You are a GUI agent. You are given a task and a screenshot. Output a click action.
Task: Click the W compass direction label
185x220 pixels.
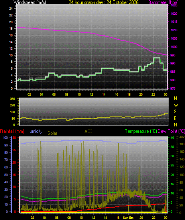click(x=176, y=105)
